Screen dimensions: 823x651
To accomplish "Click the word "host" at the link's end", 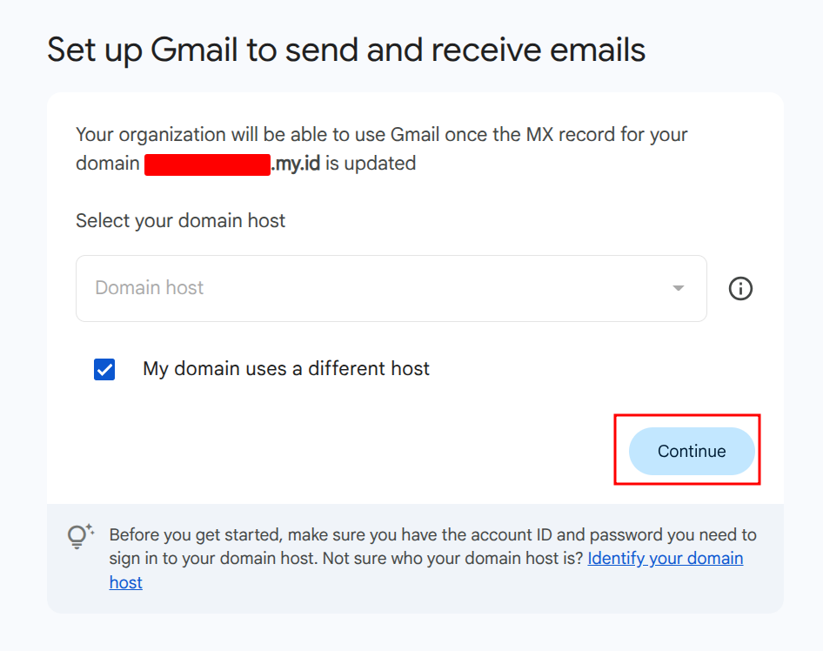I will click(125, 583).
